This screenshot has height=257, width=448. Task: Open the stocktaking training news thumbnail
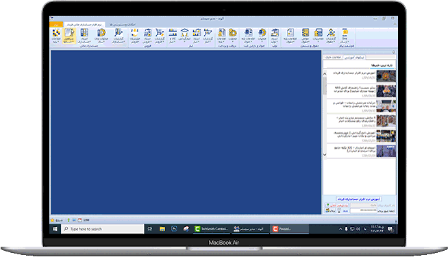click(x=386, y=136)
